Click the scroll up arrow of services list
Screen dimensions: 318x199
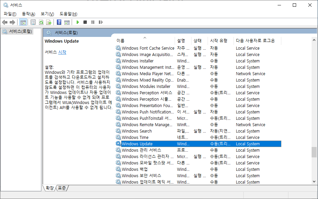314,40
